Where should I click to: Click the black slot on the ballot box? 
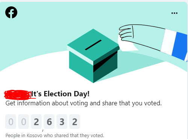[93, 45]
